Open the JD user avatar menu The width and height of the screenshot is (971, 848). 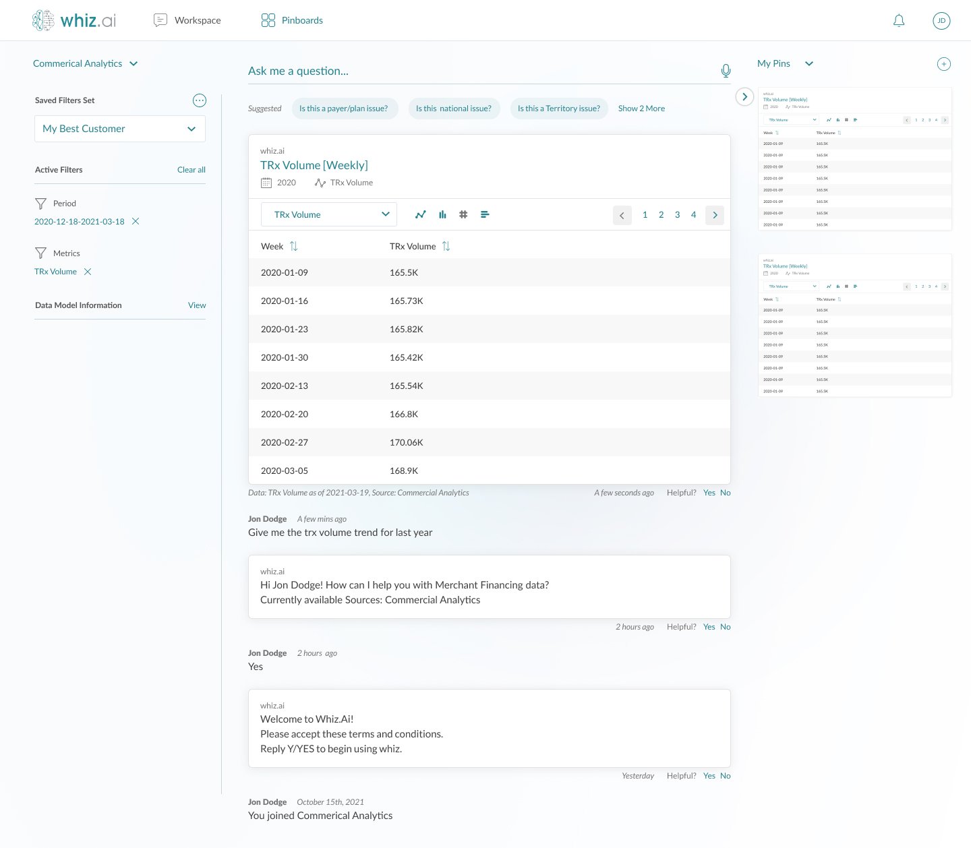(x=941, y=21)
